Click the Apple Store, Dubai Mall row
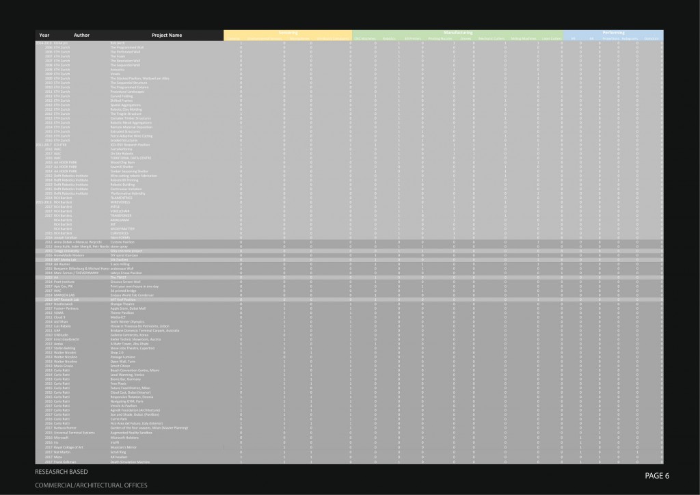The height and width of the screenshot is (495, 700). click(129, 308)
